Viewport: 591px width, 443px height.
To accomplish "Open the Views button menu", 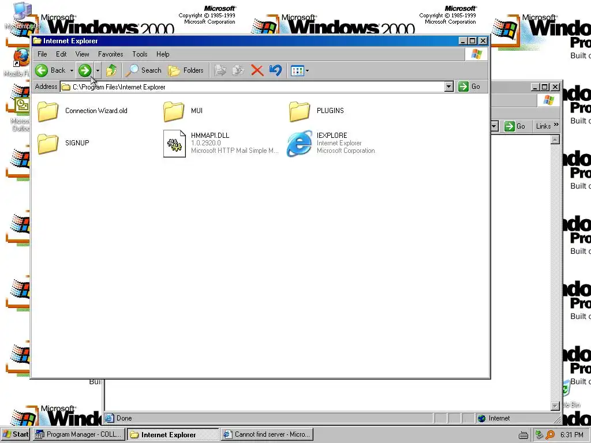I will [x=300, y=70].
